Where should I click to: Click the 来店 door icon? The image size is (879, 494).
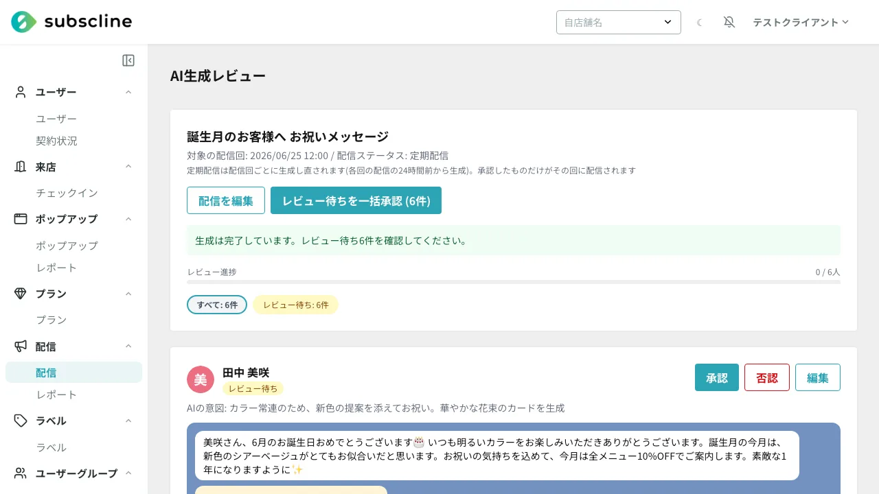pyautogui.click(x=21, y=167)
